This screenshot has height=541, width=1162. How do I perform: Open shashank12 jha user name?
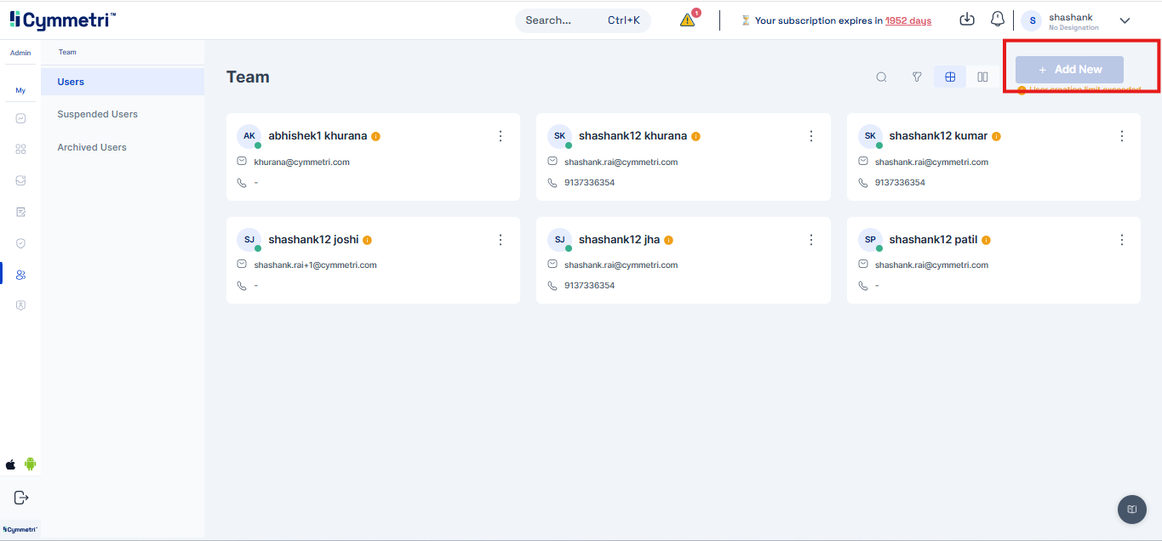coord(619,240)
